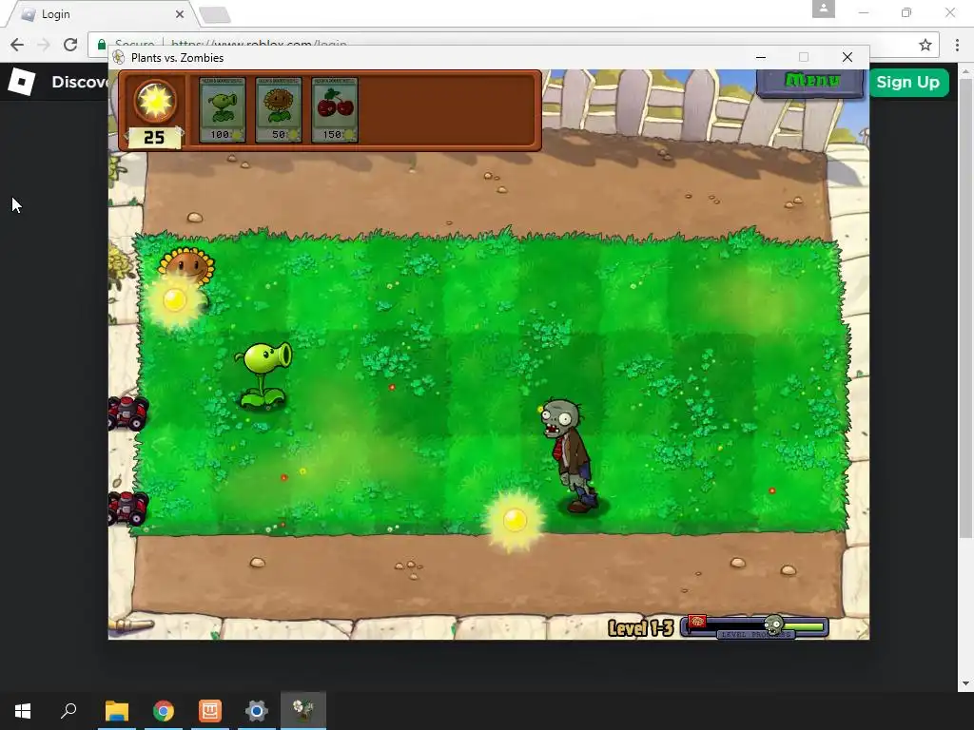Close the Login browser tab

(180, 13)
